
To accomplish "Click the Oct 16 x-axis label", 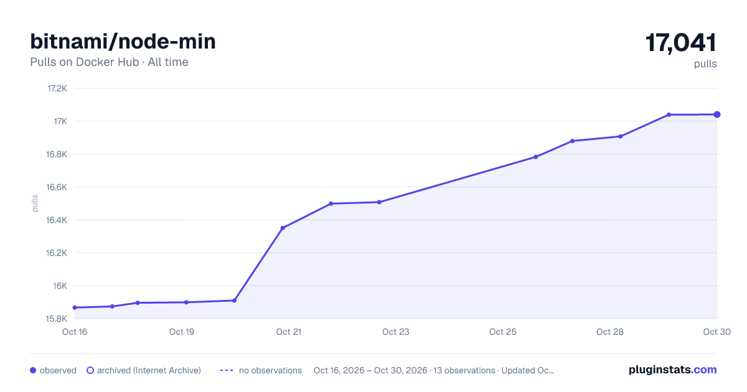I will [75, 332].
